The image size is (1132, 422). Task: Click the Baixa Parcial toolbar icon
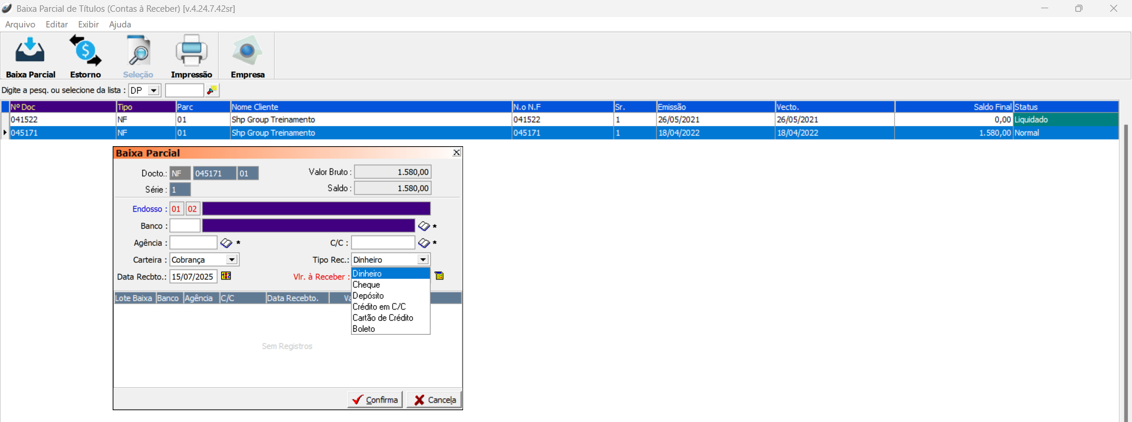click(x=30, y=57)
